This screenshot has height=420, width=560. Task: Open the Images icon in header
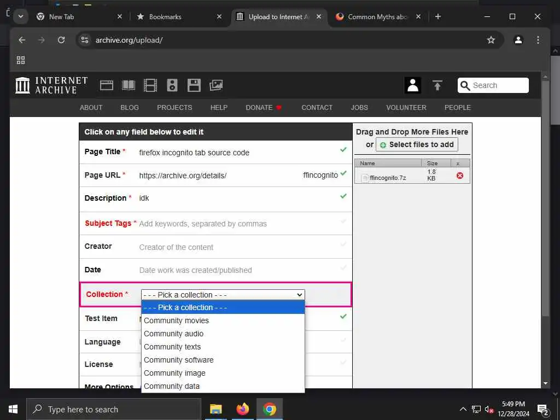[x=216, y=85]
